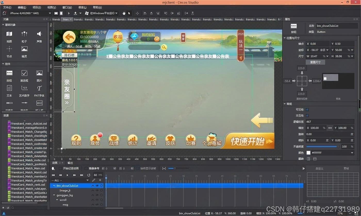Pick the 图片 image widget

coord(39,76)
